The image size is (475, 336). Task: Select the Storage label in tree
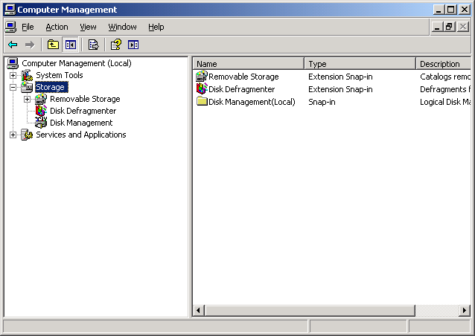51,87
